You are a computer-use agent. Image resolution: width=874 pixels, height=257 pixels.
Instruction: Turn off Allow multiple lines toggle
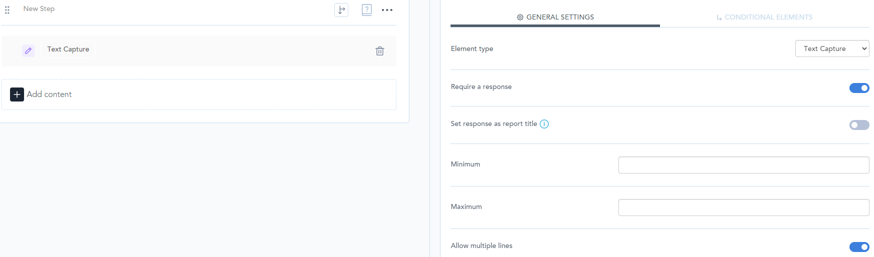click(859, 247)
